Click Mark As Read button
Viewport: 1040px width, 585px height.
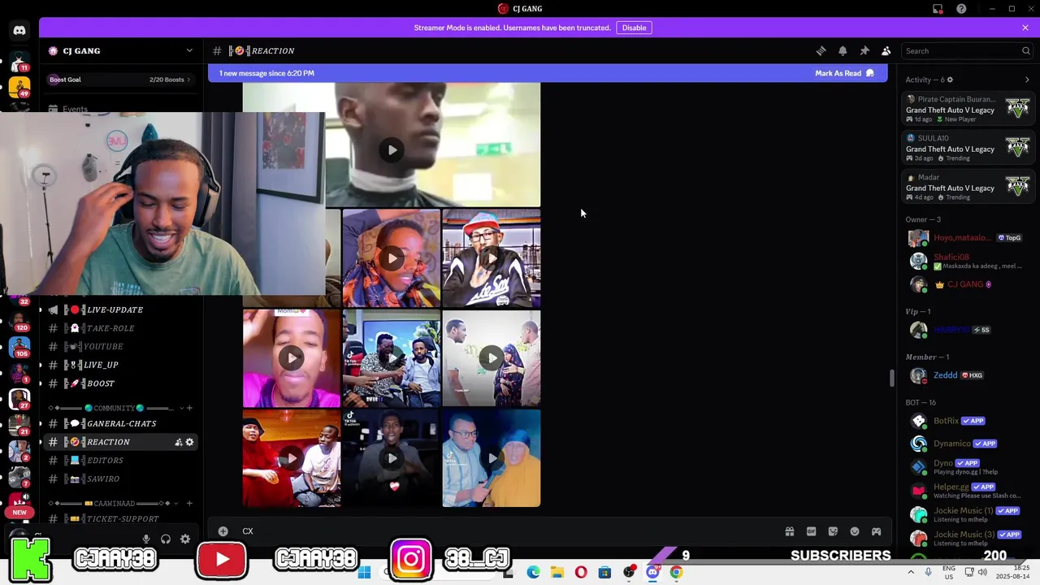click(845, 73)
